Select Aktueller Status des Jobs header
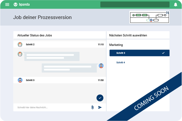 pos(34,35)
